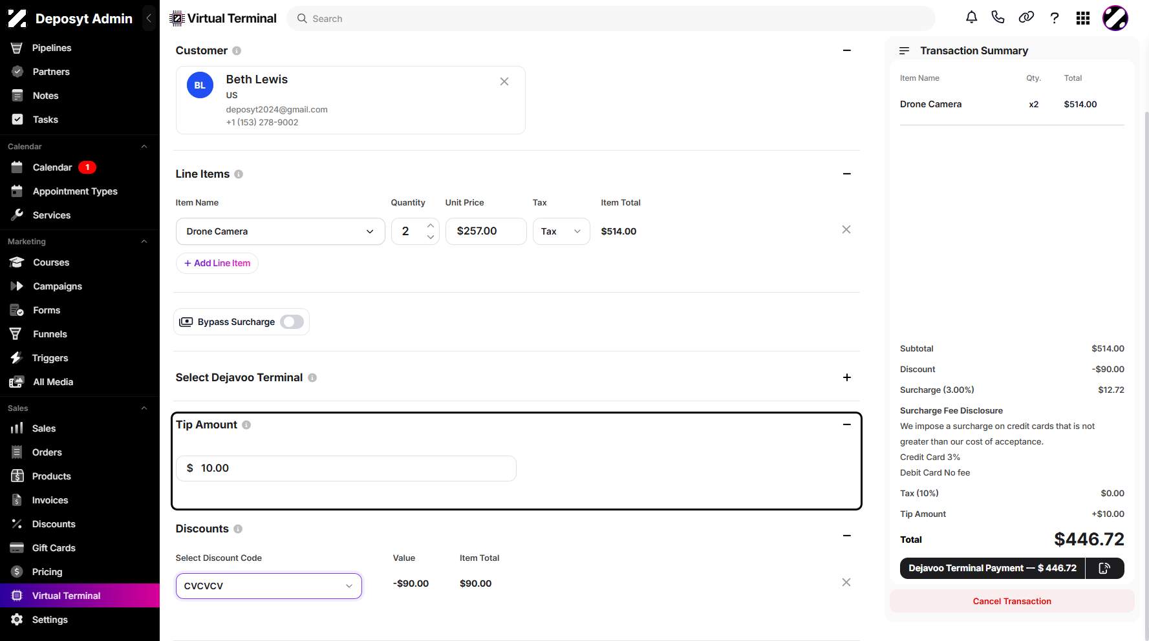Click the Search box in the header

point(611,19)
